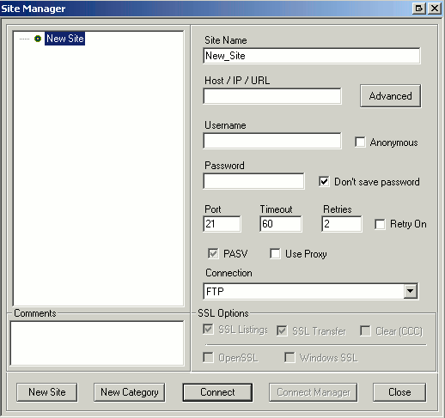Toggle the Retry On checkbox
The width and height of the screenshot is (445, 418).
coord(380,224)
